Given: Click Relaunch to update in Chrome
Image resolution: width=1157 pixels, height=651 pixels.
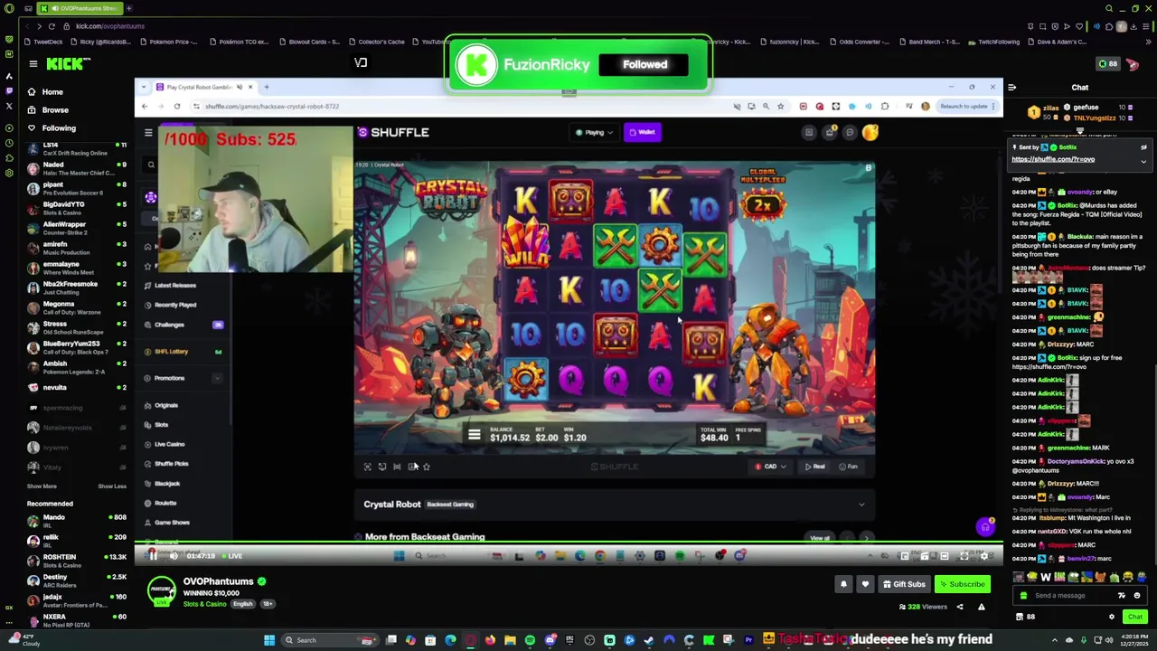Looking at the screenshot, I should click(x=966, y=107).
